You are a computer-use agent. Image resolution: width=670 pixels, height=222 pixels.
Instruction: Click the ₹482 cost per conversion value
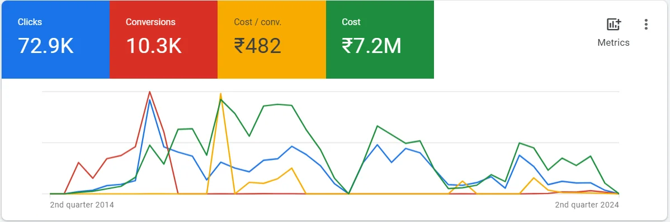(258, 46)
